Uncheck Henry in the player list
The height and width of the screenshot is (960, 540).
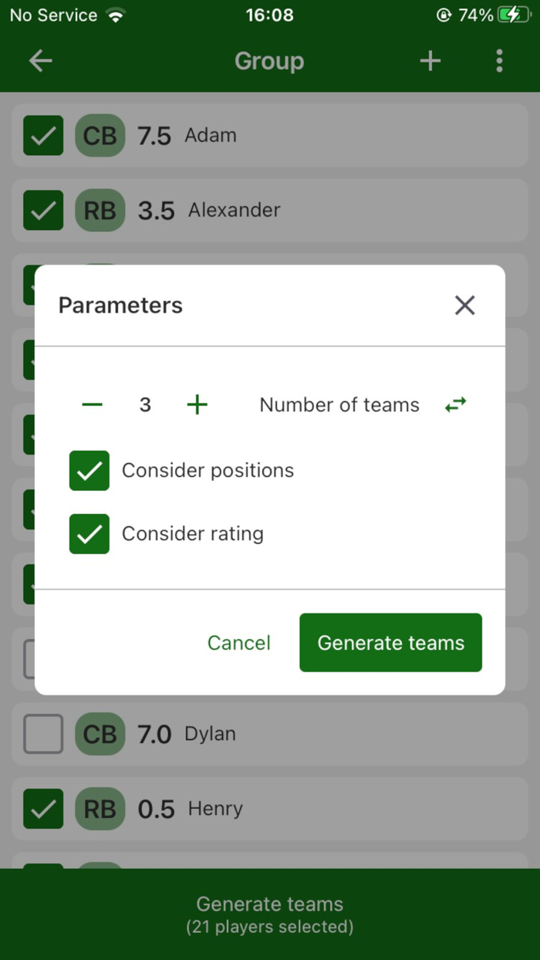42,808
